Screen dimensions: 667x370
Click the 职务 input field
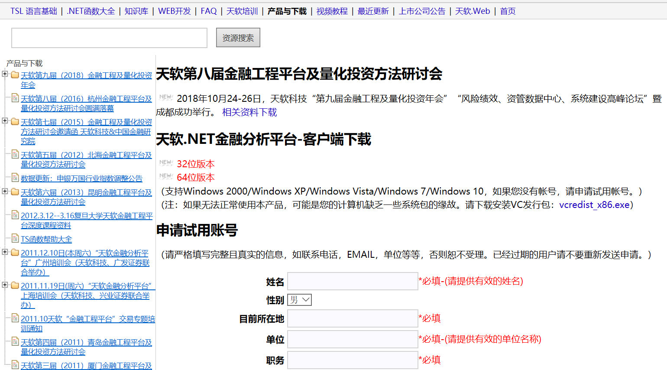(x=353, y=360)
